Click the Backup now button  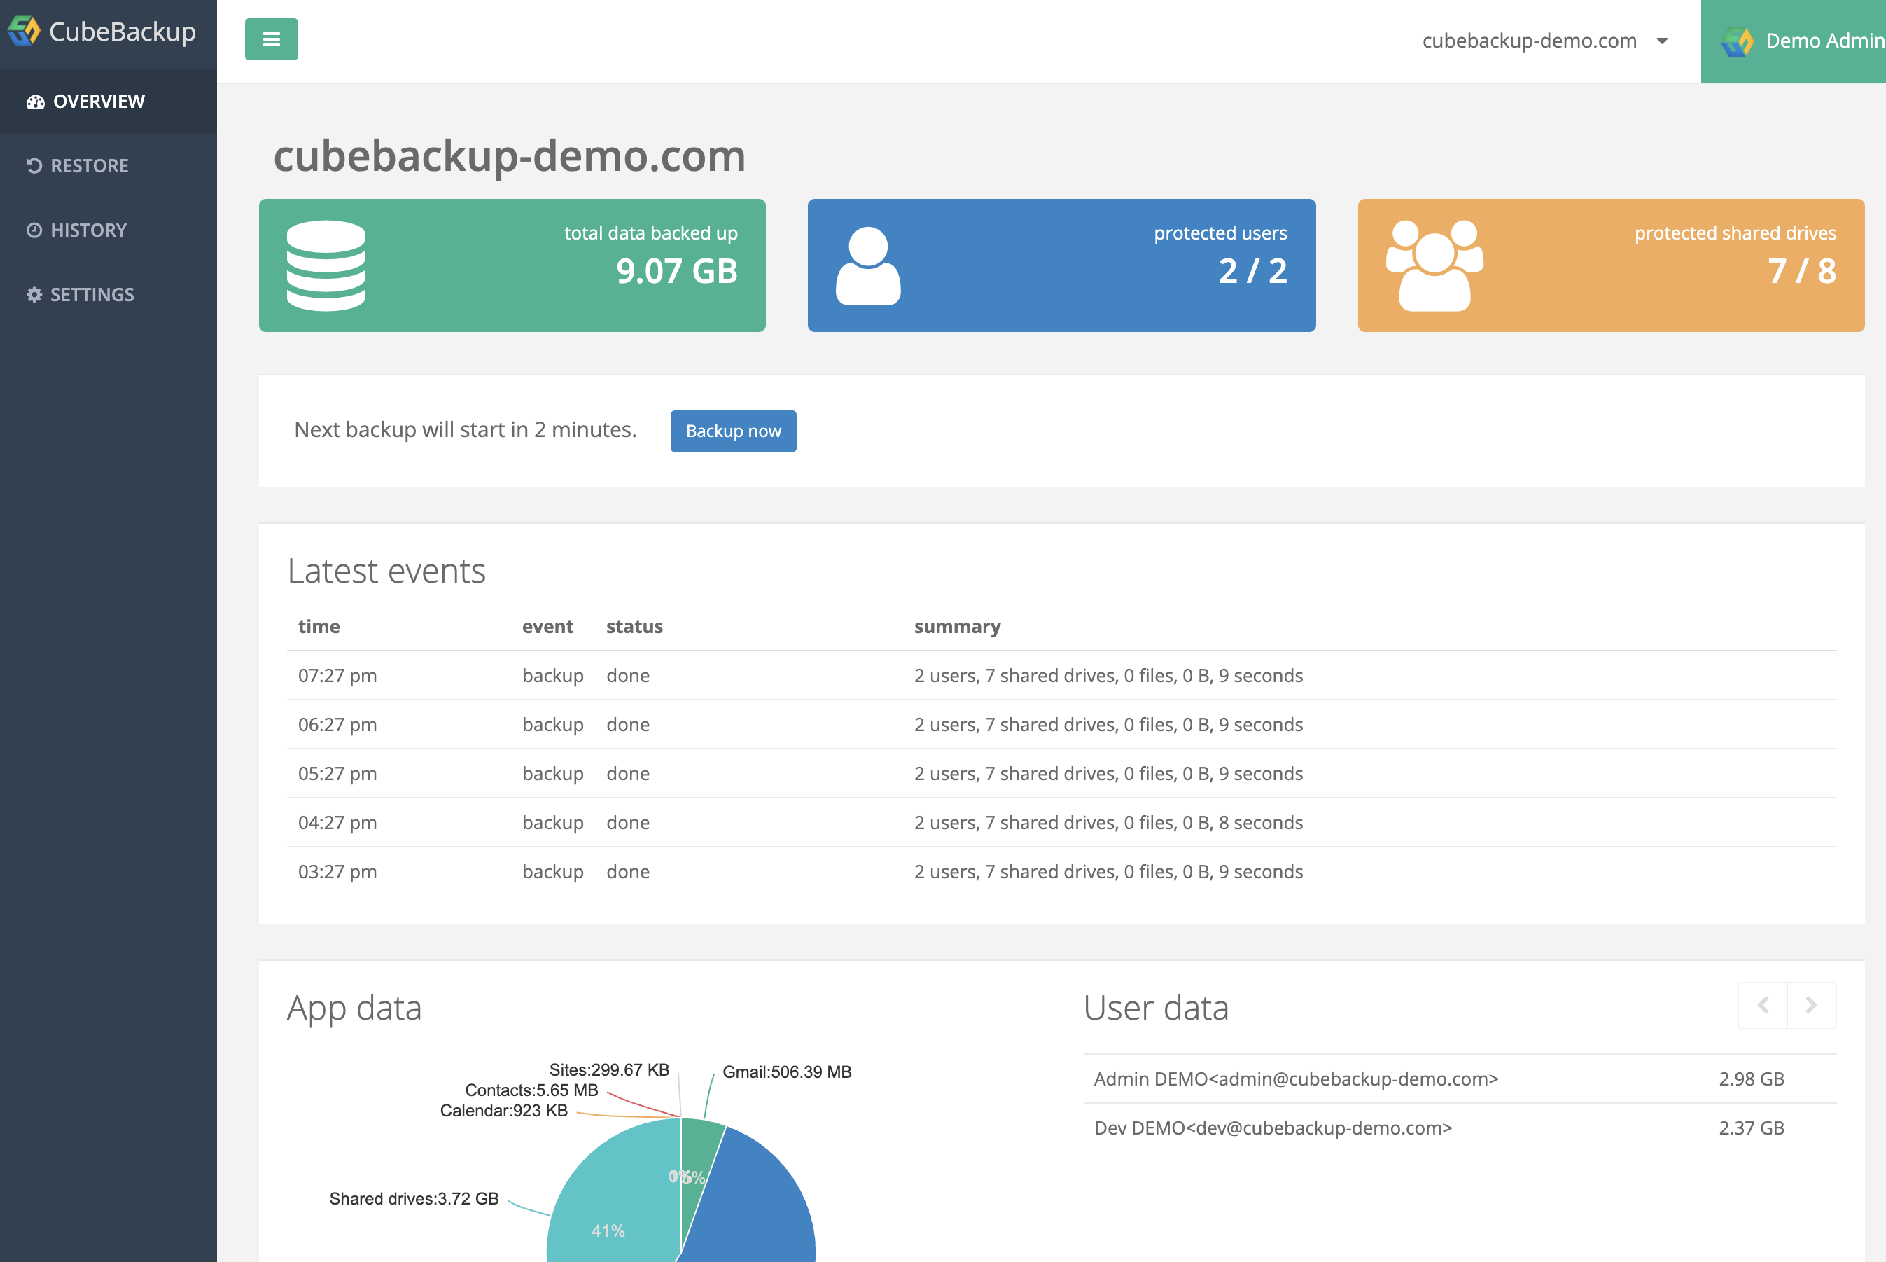tap(732, 431)
